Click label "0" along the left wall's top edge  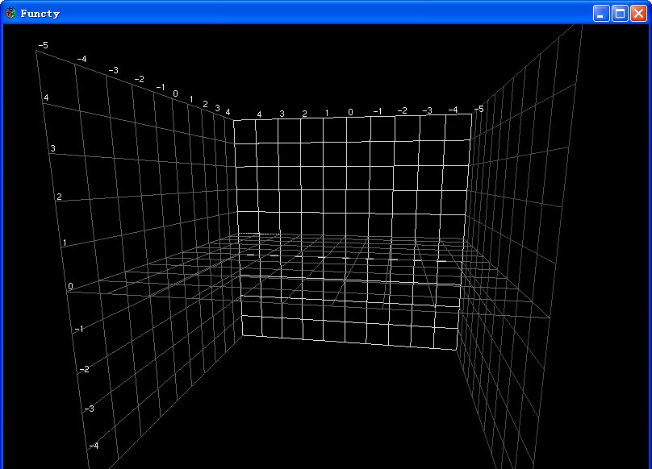(x=175, y=94)
